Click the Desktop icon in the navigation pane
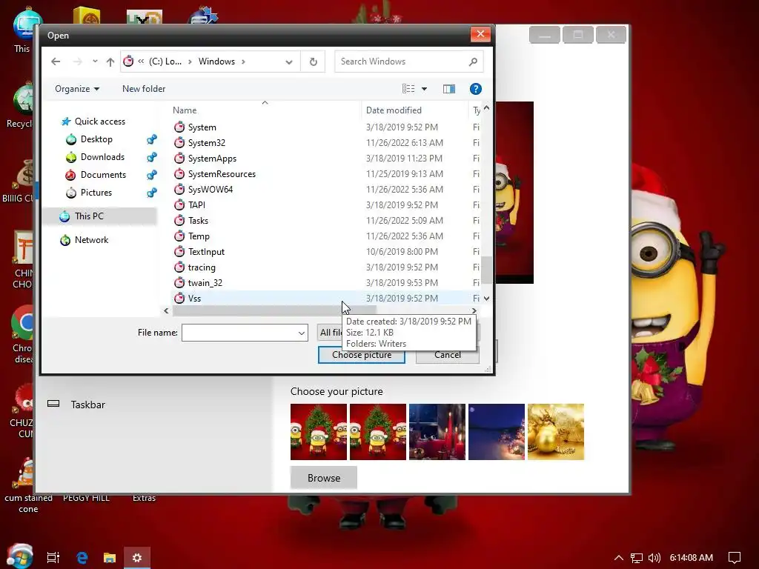The height and width of the screenshot is (569, 759). click(x=71, y=139)
